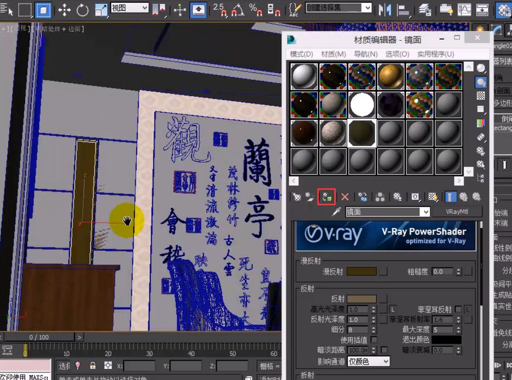This screenshot has height=380, width=512.
Task: Open the 实用程序(U) menu
Action: pos(435,54)
